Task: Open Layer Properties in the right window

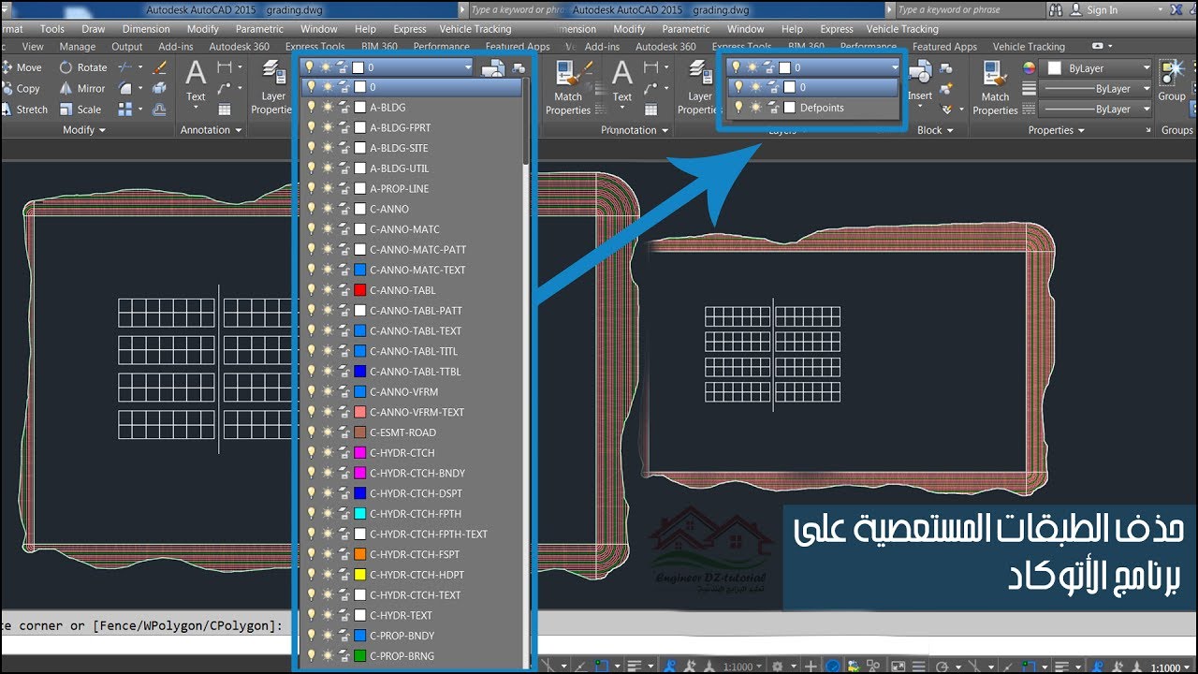Action: (x=699, y=88)
